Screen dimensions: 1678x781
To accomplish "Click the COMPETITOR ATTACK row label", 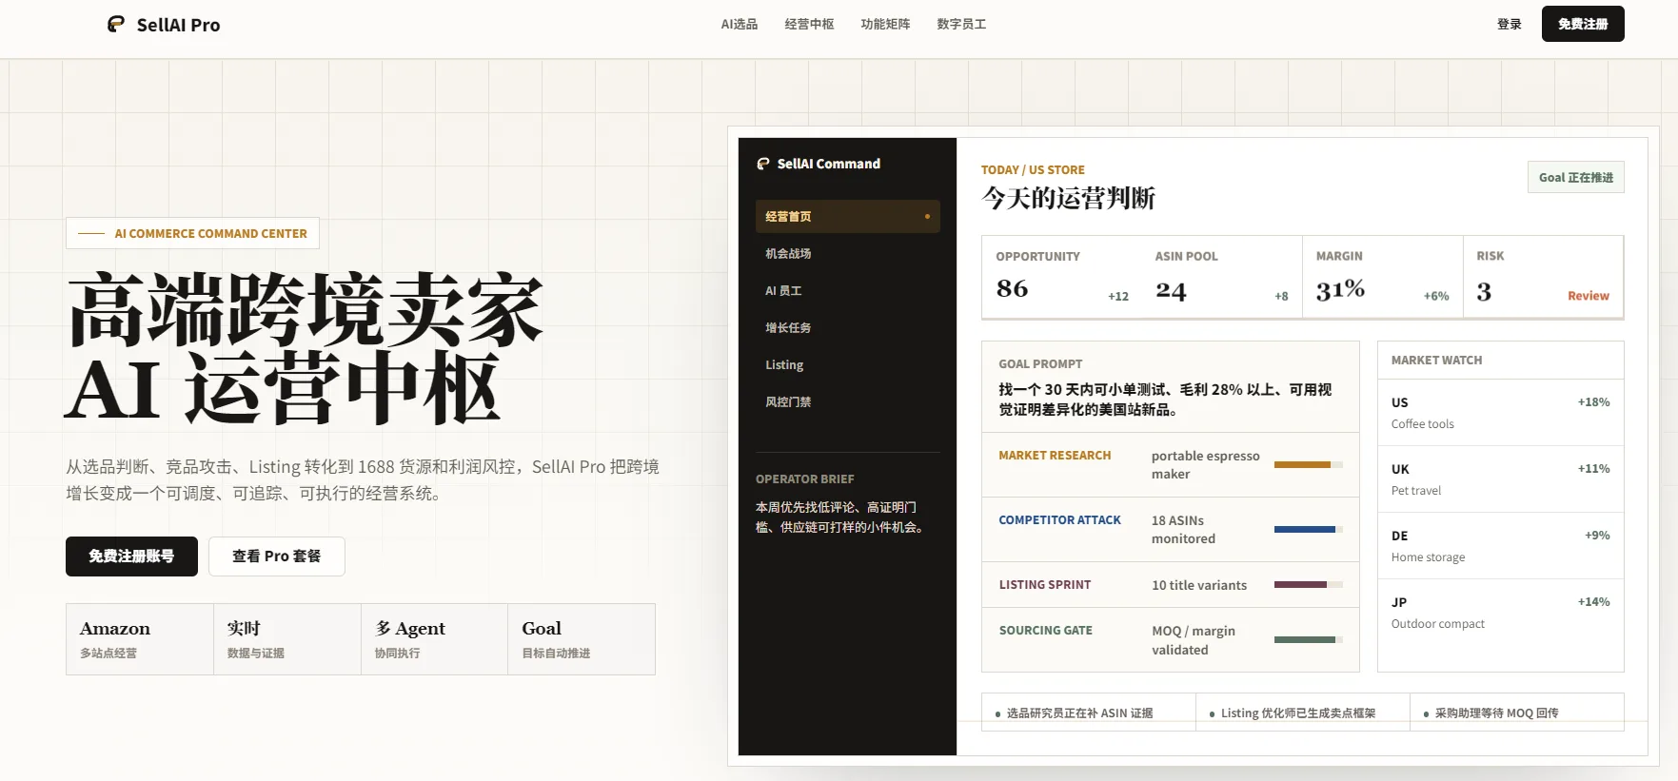I will coord(1059,520).
